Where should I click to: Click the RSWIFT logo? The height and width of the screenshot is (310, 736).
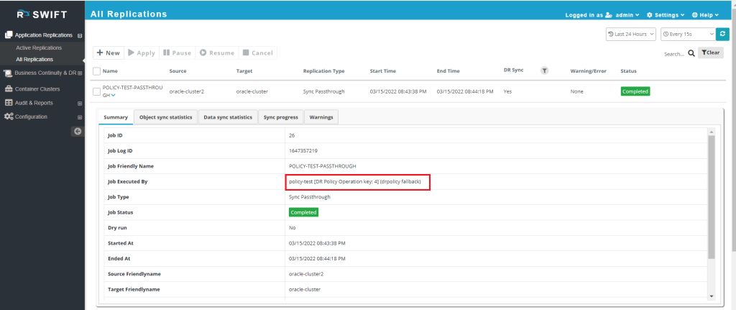point(42,14)
